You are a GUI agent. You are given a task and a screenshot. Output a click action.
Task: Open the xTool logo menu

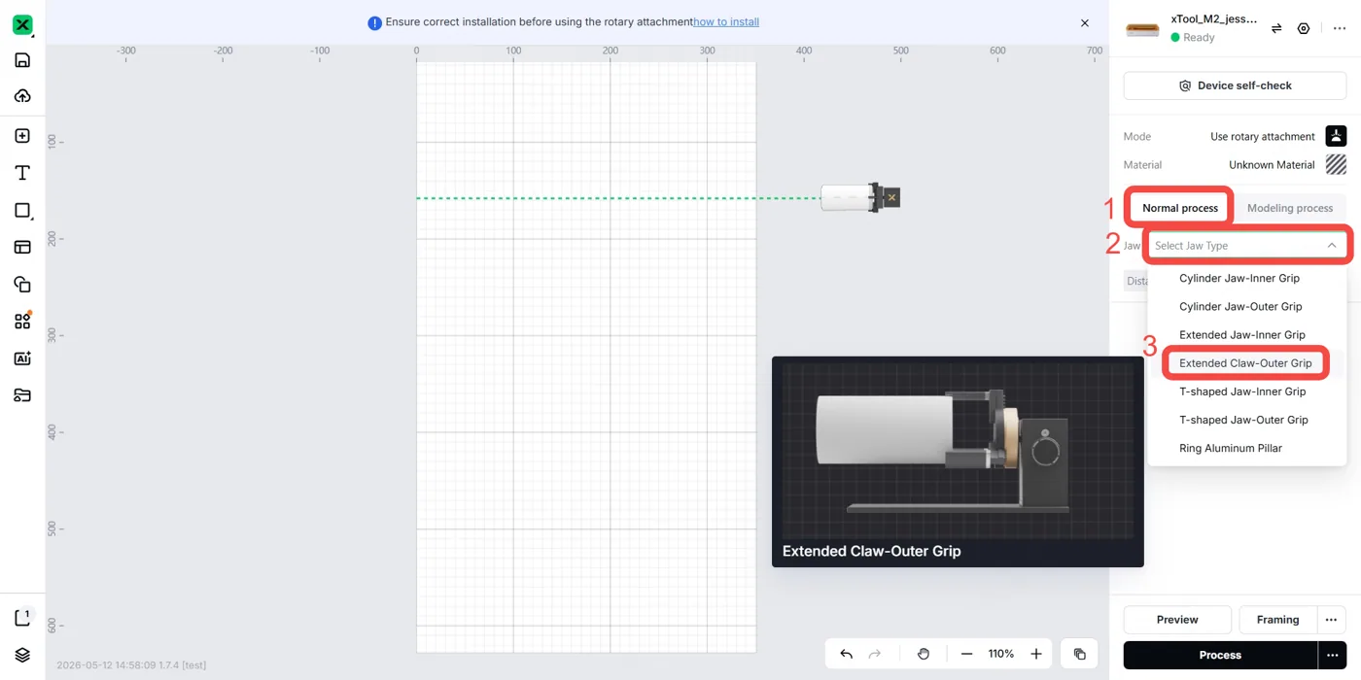pyautogui.click(x=22, y=25)
